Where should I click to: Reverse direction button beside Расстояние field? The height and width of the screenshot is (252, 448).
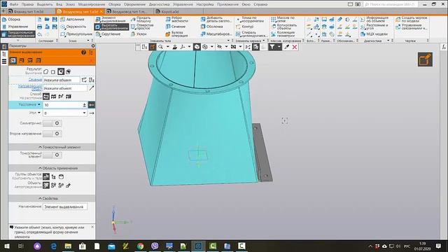[92, 105]
